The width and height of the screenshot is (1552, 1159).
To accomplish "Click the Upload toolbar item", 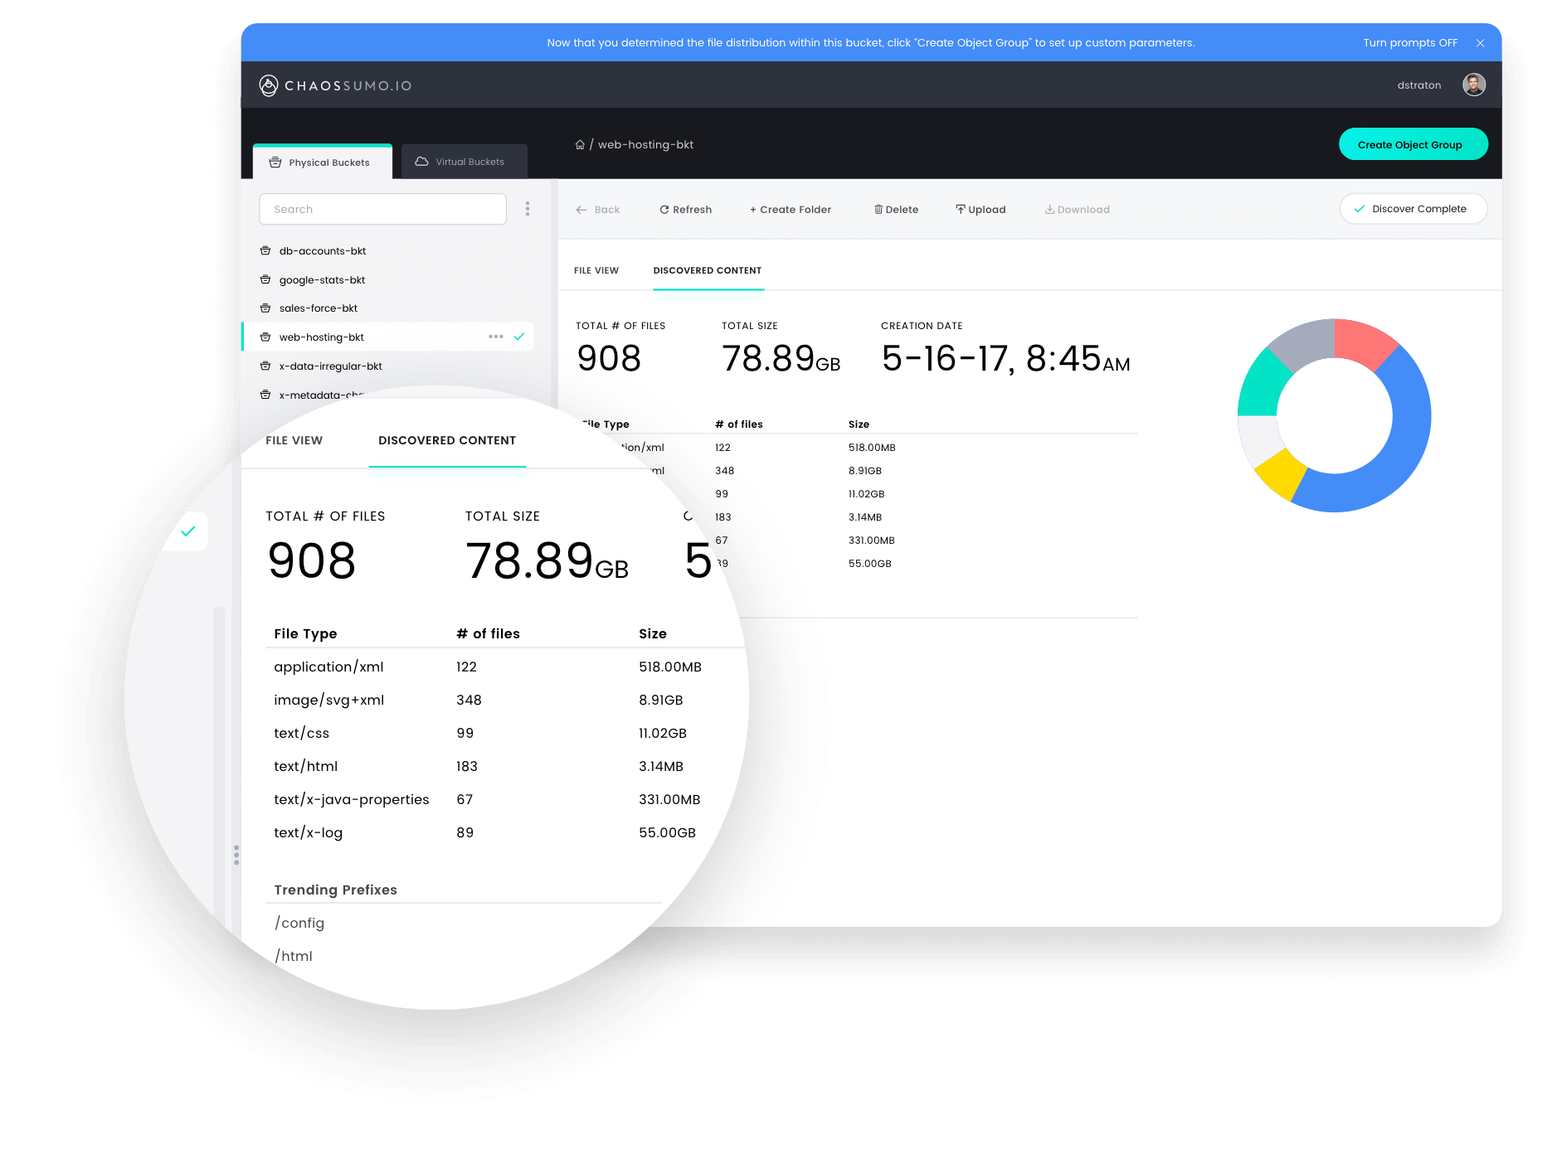I will pos(980,210).
